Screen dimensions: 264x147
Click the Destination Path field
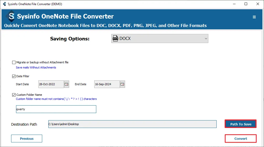point(132,124)
